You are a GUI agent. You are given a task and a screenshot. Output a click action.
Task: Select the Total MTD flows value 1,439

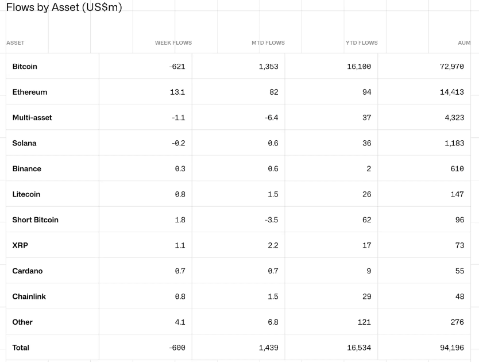268,348
